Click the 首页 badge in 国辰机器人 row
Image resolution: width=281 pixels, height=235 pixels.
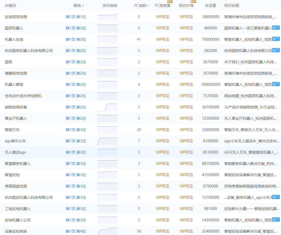click(x=276, y=28)
